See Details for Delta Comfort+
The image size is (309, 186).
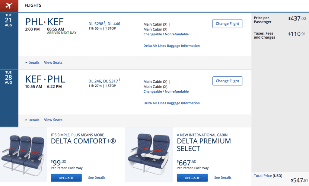pyautogui.click(x=97, y=178)
